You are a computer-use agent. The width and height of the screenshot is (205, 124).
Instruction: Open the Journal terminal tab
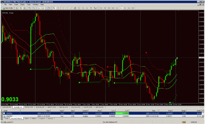coord(50,118)
